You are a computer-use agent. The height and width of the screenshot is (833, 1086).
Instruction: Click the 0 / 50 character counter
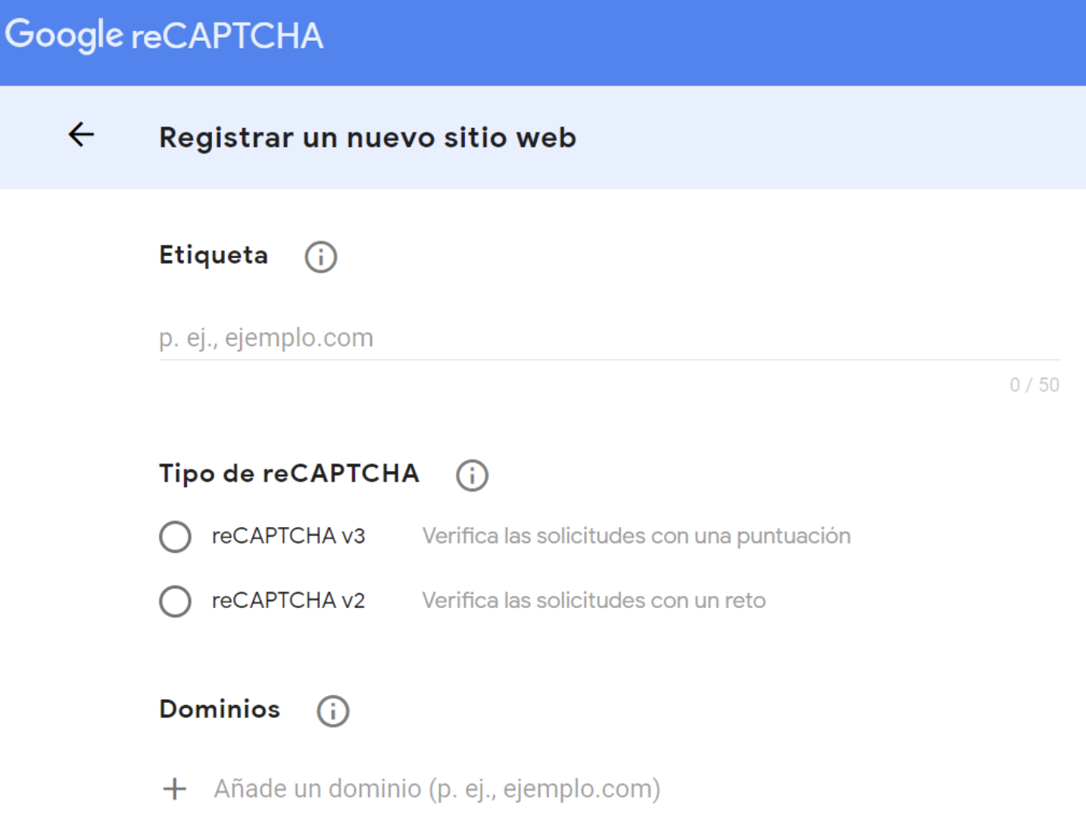1035,385
